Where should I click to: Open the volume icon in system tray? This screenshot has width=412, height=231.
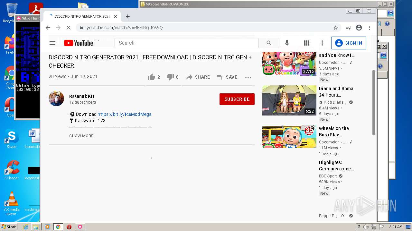pos(366,227)
